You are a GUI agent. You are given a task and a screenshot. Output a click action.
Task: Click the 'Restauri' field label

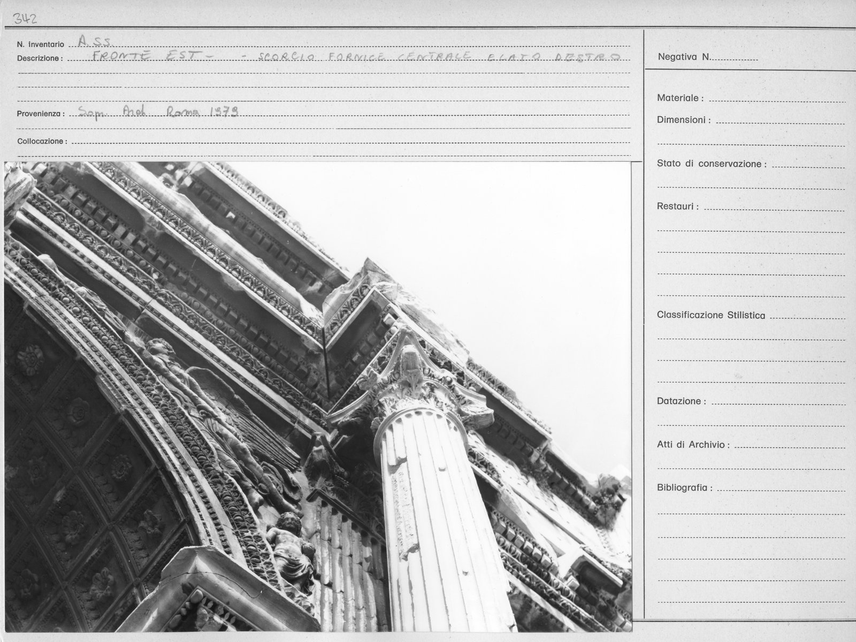(x=678, y=207)
